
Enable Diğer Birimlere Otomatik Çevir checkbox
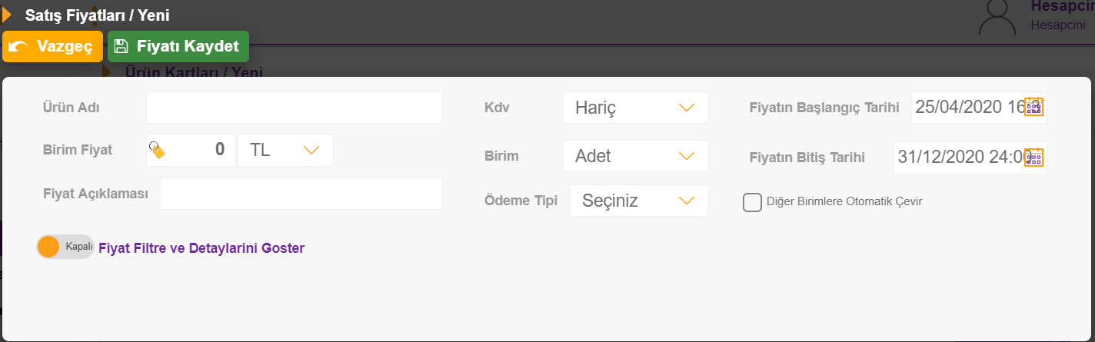point(752,201)
